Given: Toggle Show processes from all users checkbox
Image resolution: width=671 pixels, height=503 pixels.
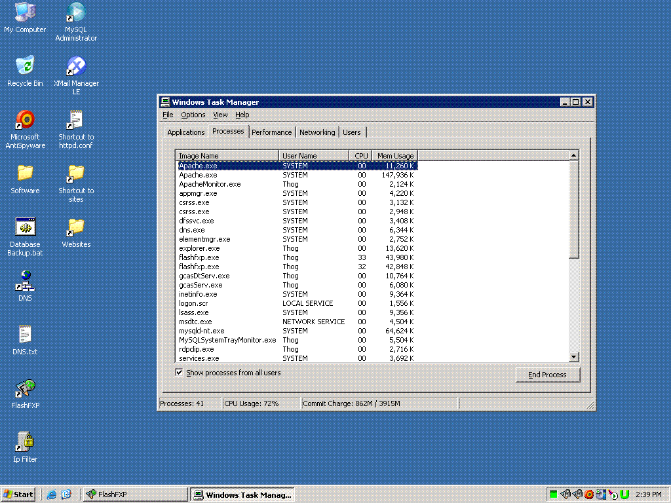Looking at the screenshot, I should pyautogui.click(x=180, y=373).
